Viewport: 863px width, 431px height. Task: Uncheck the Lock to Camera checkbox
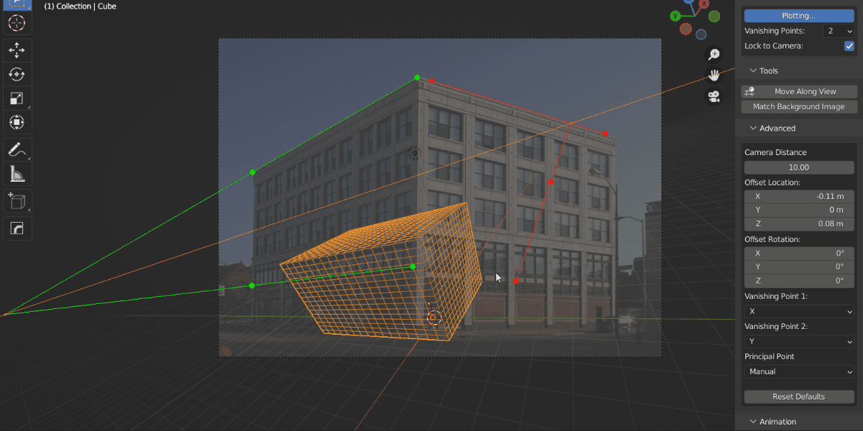pyautogui.click(x=849, y=46)
